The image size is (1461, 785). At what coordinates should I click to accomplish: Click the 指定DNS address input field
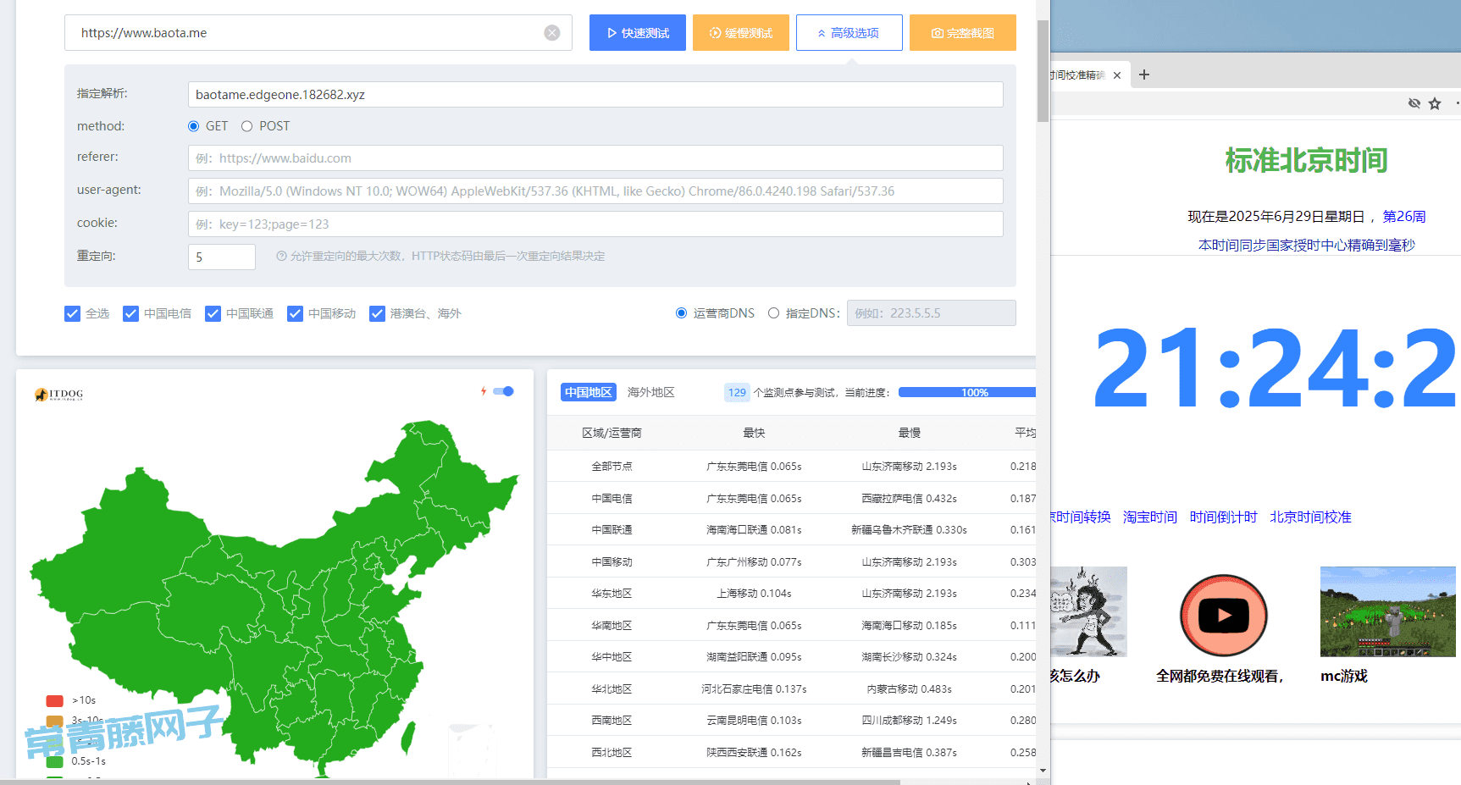[x=931, y=312]
